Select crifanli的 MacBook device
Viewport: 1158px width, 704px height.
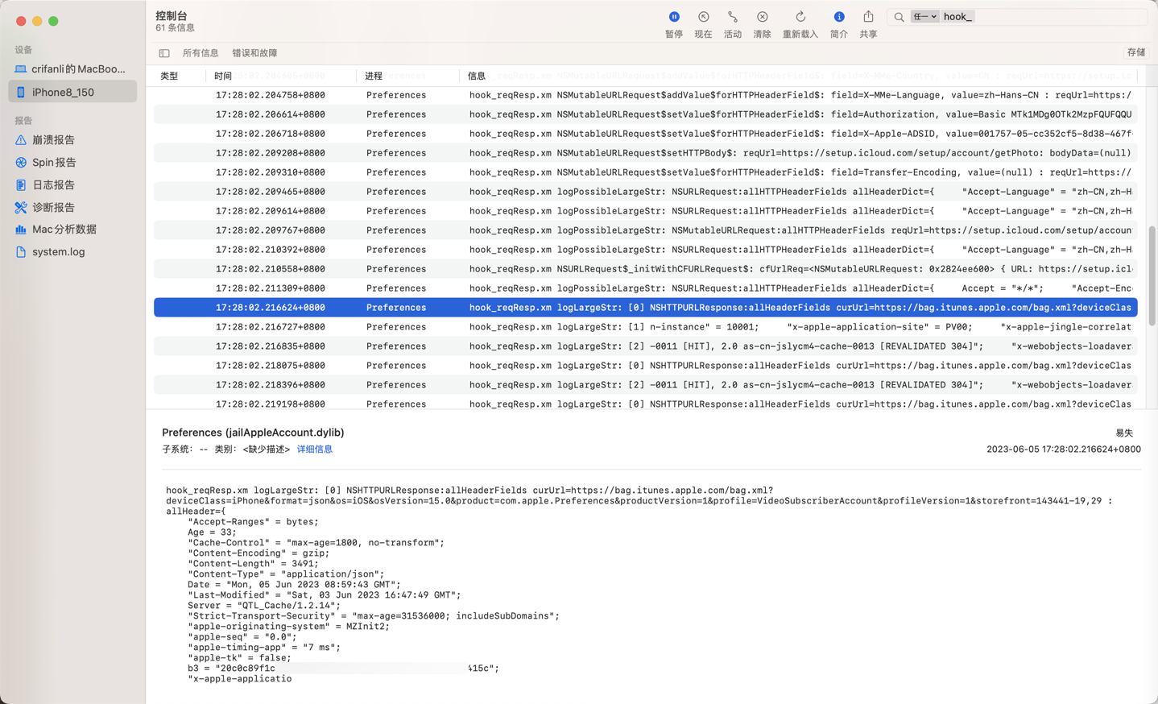(72, 69)
